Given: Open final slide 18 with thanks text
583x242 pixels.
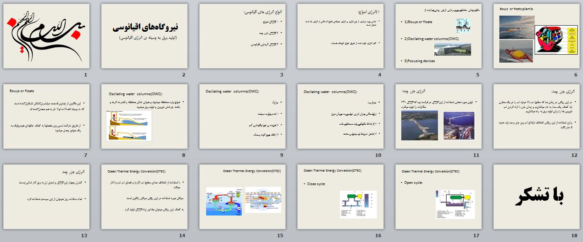Looking at the screenshot, I should pyautogui.click(x=537, y=197).
